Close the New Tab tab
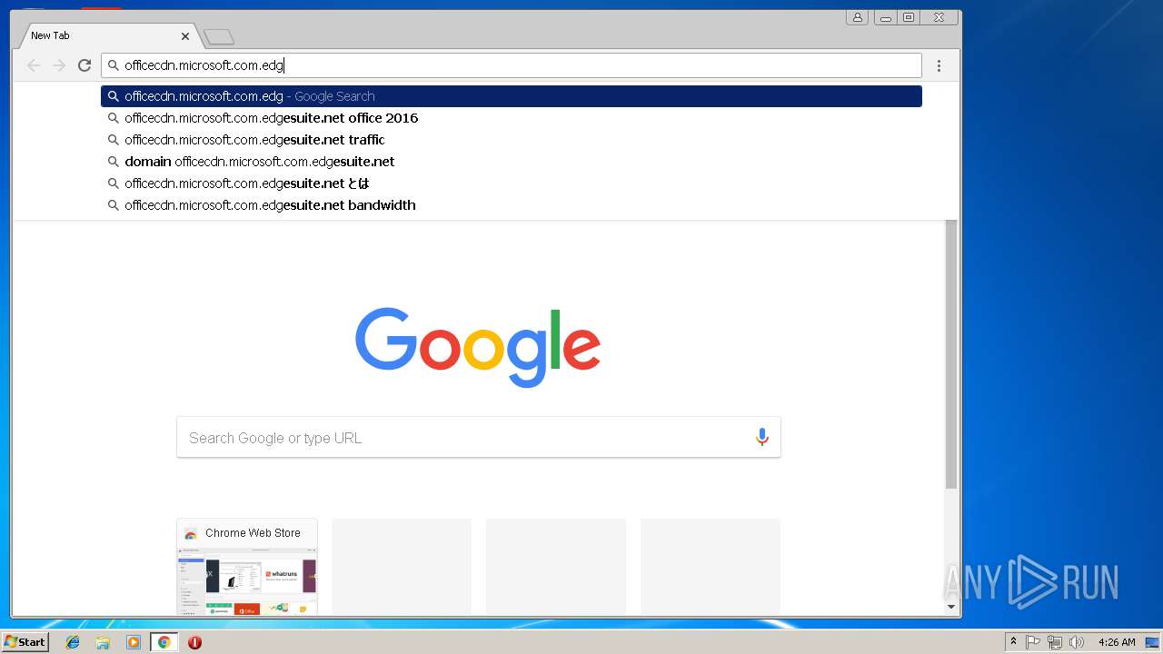 pos(185,36)
